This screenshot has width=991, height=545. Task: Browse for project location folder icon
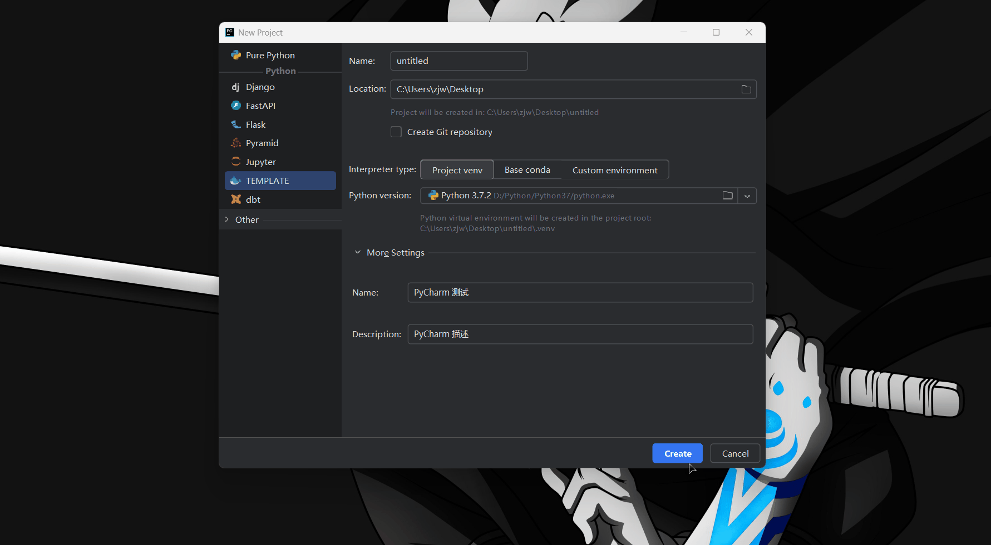(746, 89)
